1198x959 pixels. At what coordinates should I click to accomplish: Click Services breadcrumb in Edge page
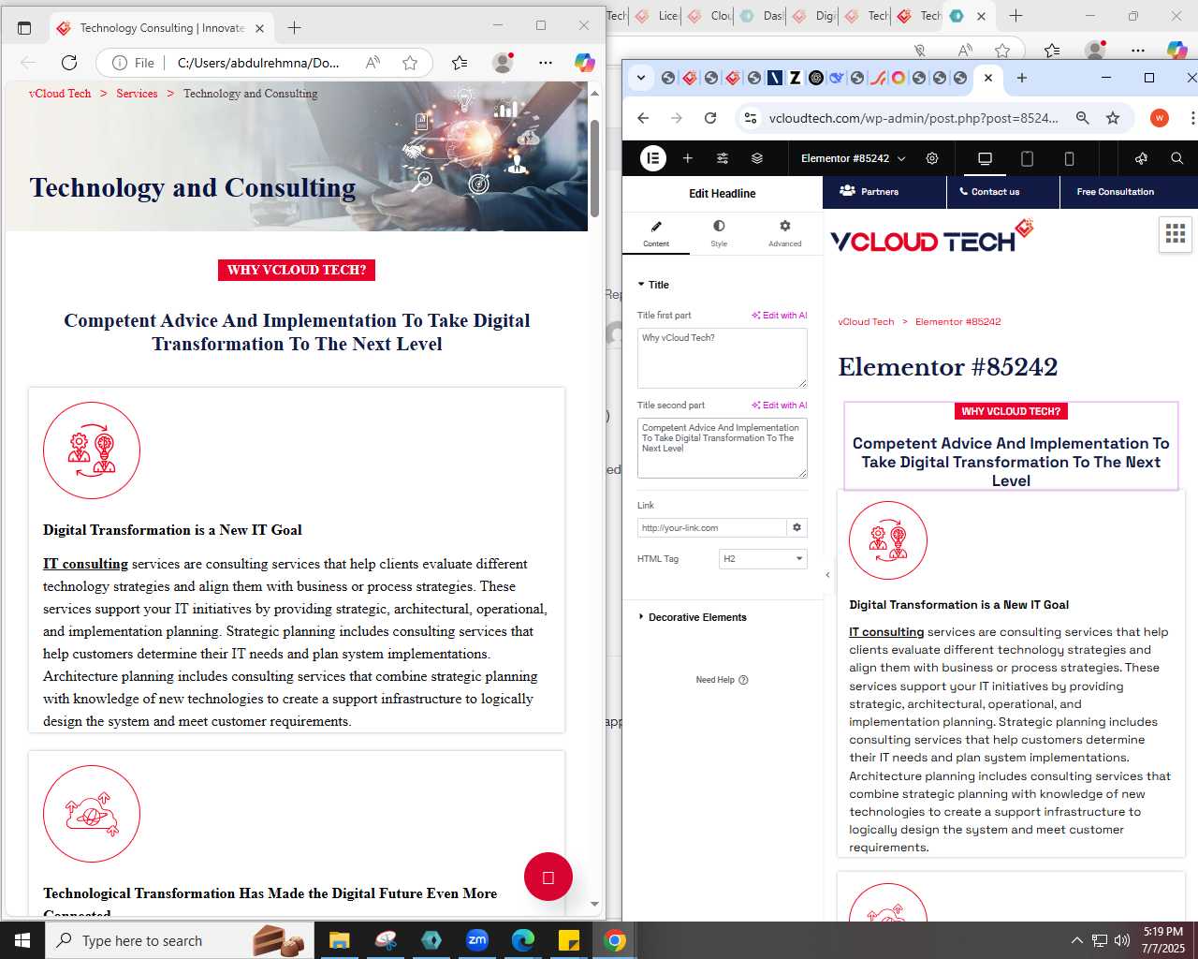tap(137, 94)
